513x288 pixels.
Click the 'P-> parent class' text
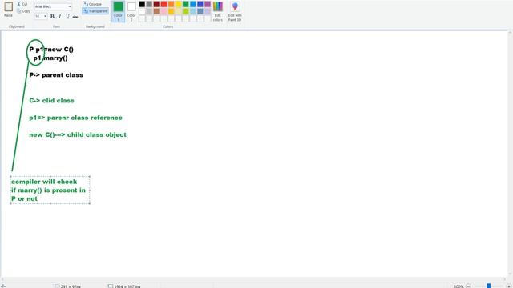(x=56, y=74)
